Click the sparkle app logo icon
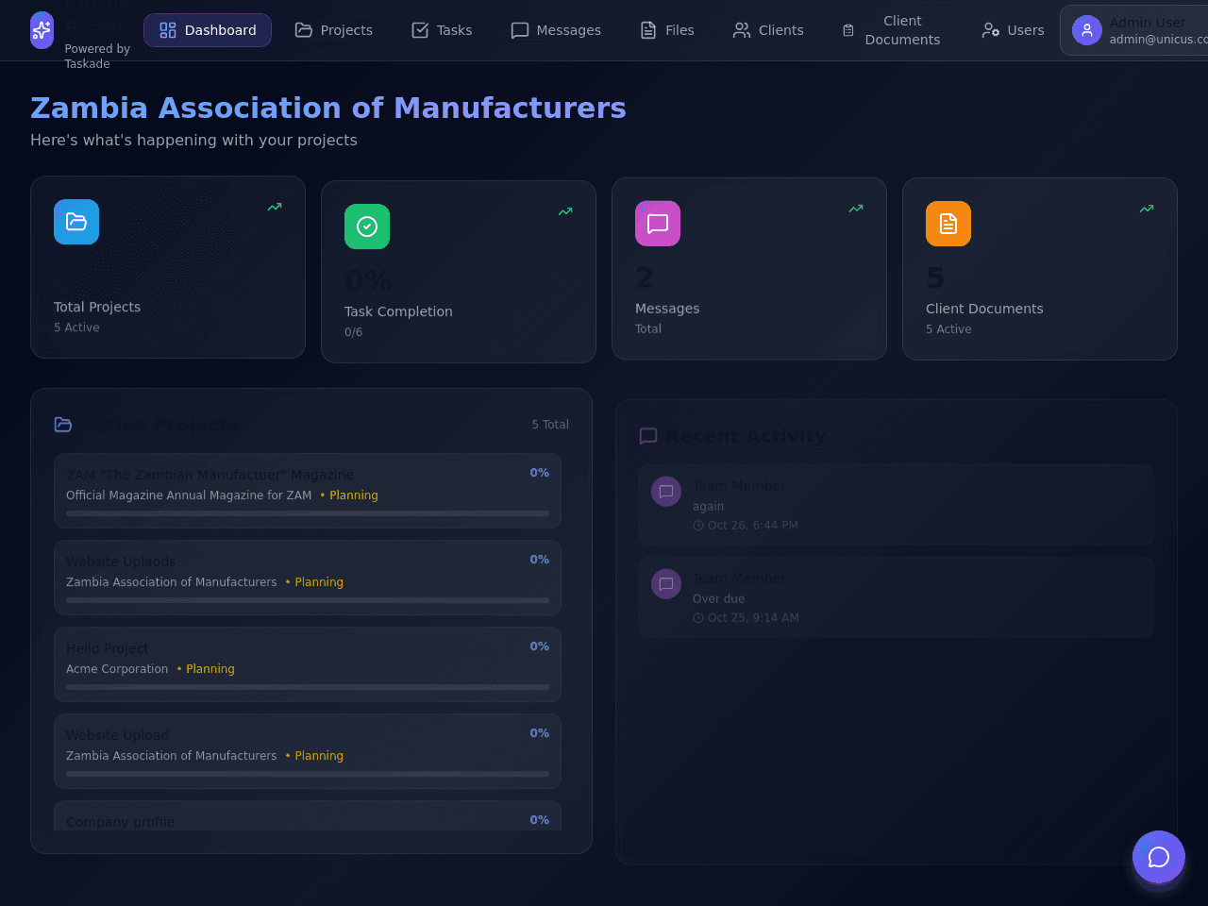The width and height of the screenshot is (1208, 906). pyautogui.click(x=42, y=30)
